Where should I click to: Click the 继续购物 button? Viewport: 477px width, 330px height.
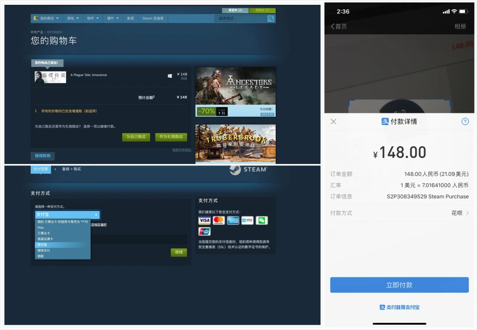(x=42, y=156)
